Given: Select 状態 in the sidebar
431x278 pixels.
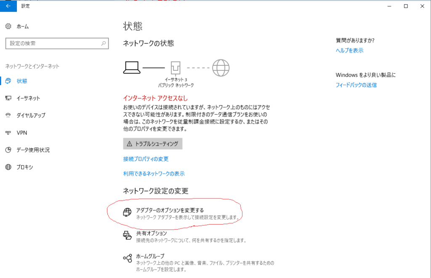Looking at the screenshot, I should coord(22,81).
